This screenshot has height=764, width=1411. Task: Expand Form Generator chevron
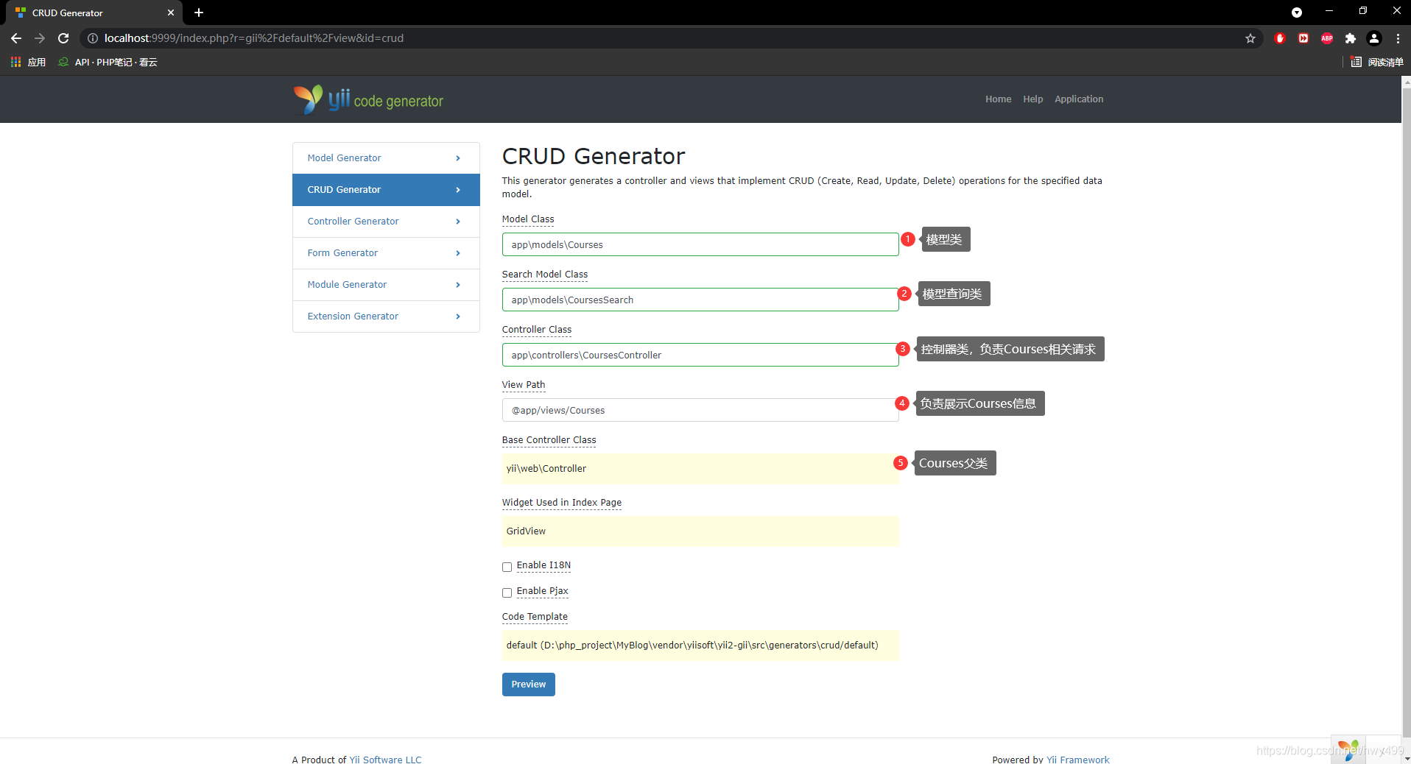(458, 253)
